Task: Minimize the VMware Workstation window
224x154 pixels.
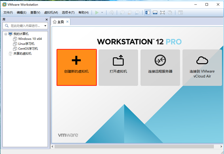Action: click(x=196, y=4)
